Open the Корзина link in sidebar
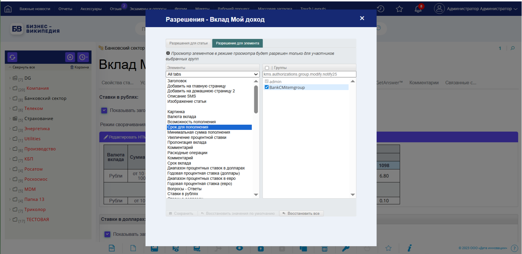The image size is (522, 254). pos(80,67)
